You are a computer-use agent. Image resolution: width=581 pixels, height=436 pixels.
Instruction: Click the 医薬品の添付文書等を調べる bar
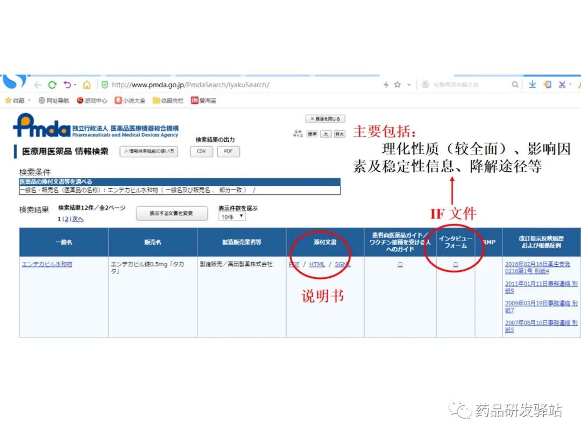click(x=180, y=182)
